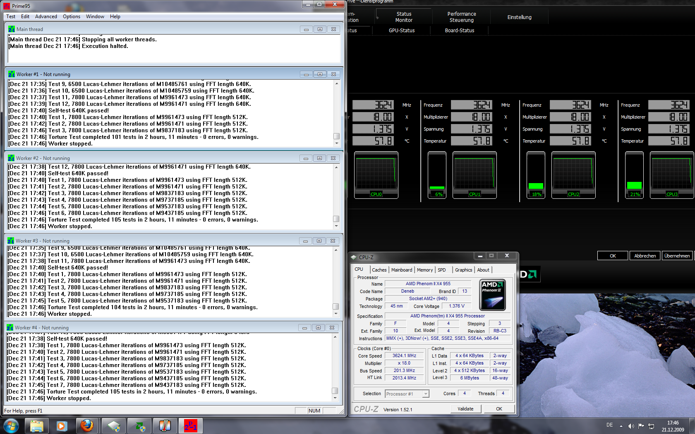
Task: Click the 18% CPU load bar
Action: coord(536,175)
